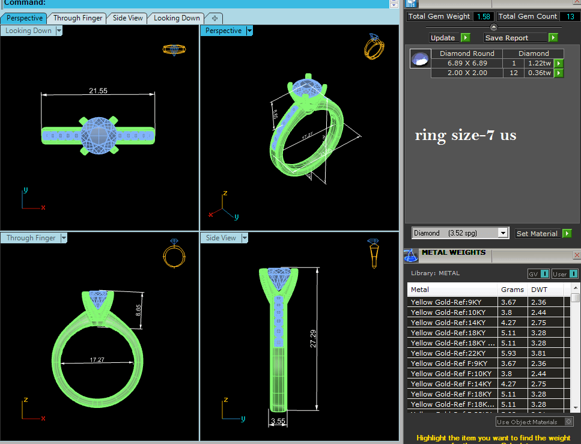Click the green arrow next to Set Material
This screenshot has width=581, height=444.
[x=567, y=233]
